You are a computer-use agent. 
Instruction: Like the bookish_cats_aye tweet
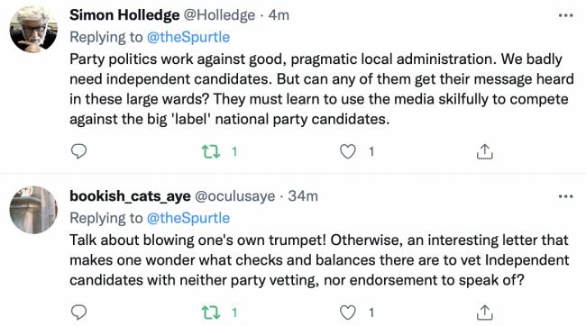(x=348, y=312)
